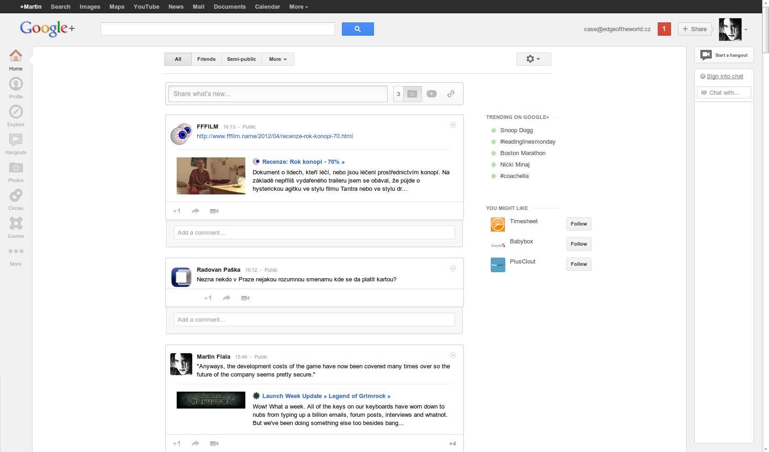Select the Friends stream tab
769x452 pixels.
206,59
